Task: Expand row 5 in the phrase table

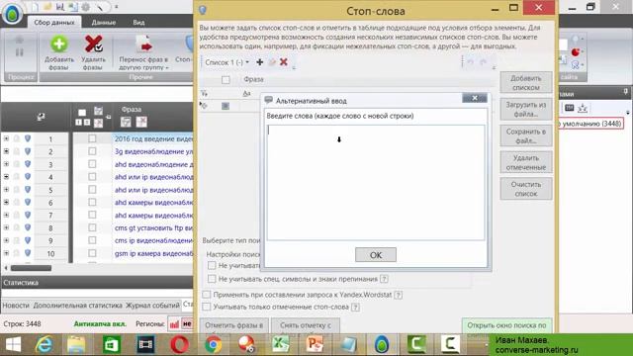Action: [6, 189]
